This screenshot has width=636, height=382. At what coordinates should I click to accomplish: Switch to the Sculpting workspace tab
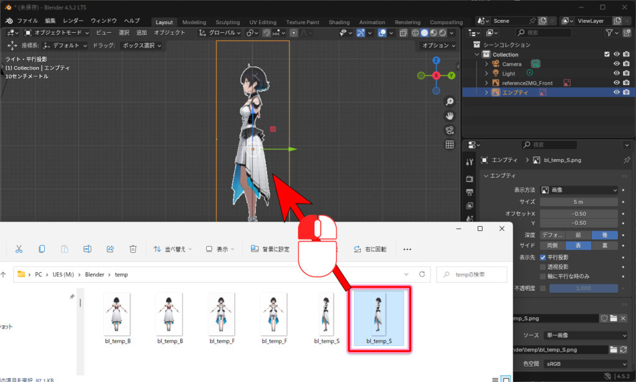tap(229, 22)
